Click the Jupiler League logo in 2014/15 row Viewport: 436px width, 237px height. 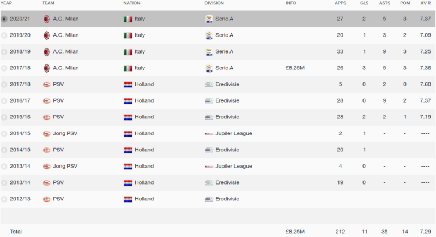coord(209,134)
